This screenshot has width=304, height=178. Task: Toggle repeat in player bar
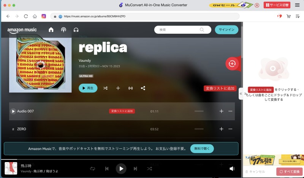pyautogui.click(x=93, y=169)
